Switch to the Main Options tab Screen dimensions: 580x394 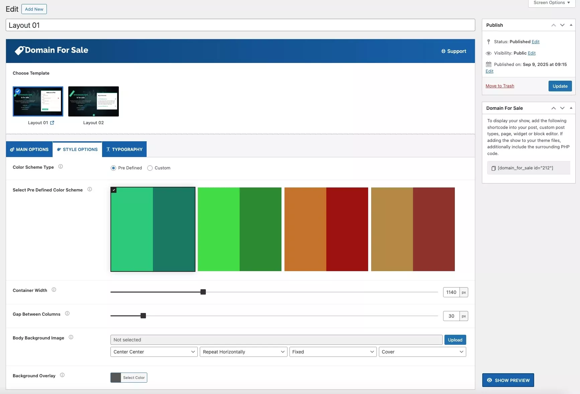[29, 149]
